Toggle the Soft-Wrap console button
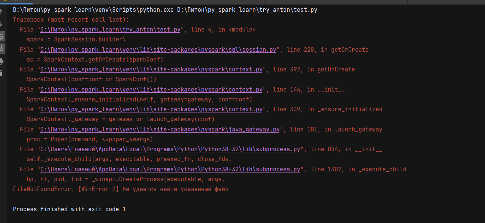The image size is (485, 223). [x=2, y=36]
